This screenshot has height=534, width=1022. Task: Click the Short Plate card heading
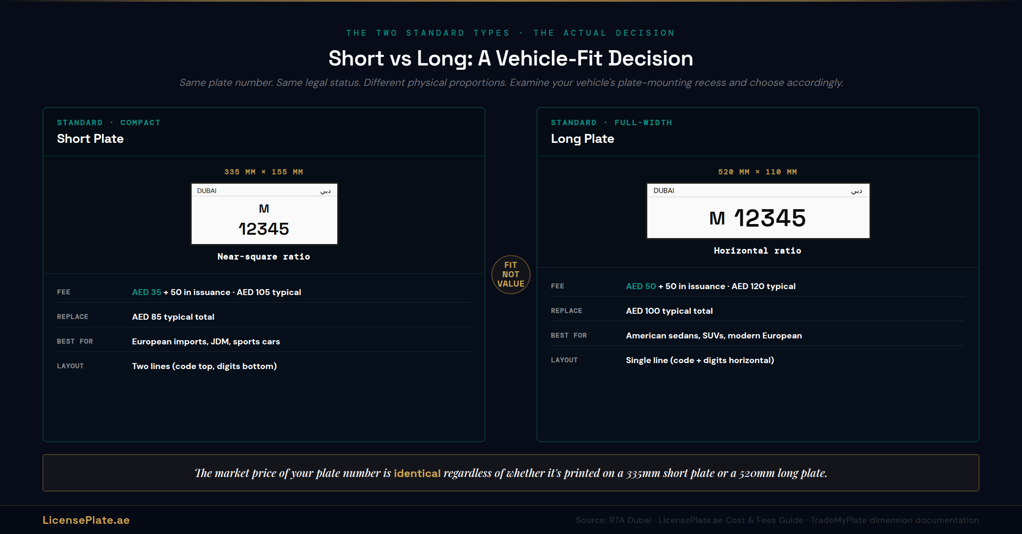(x=90, y=139)
